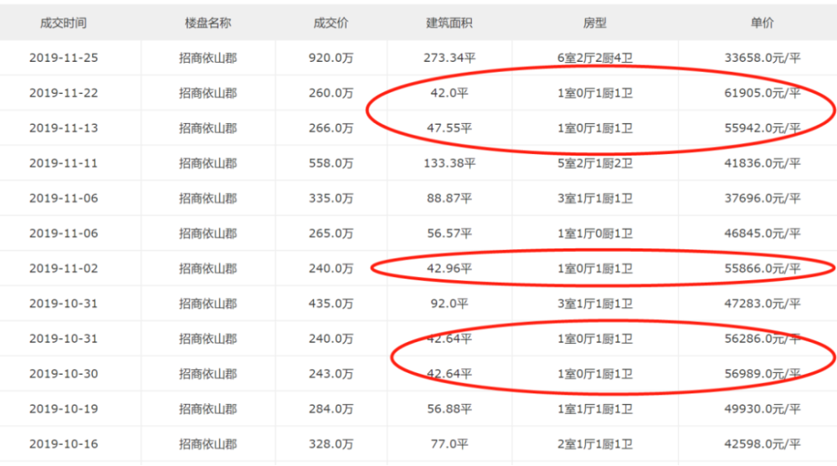Screen dimensions: 837x466
Task: Select the date cell 2019-11-11
Action: point(64,163)
